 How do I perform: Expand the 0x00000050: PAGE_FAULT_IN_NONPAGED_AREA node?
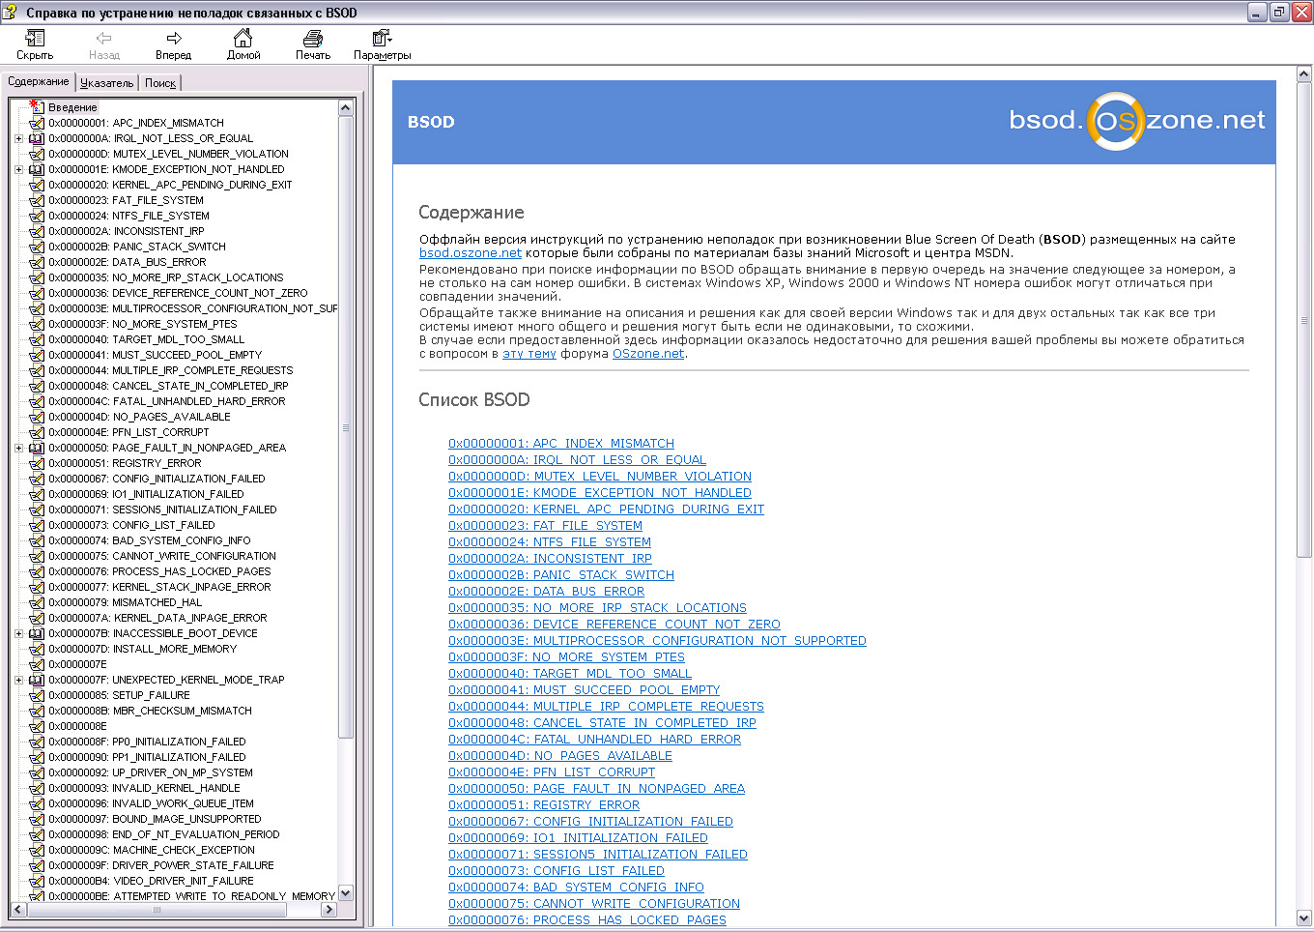tap(18, 448)
